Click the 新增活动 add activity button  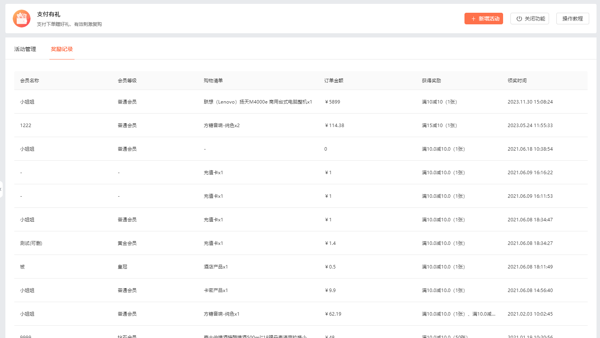(x=483, y=19)
